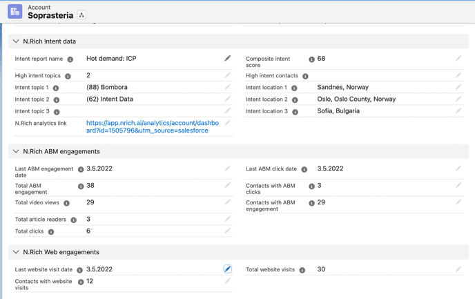Edit the Intent report name field
The height and width of the screenshot is (299, 475).
pos(228,58)
